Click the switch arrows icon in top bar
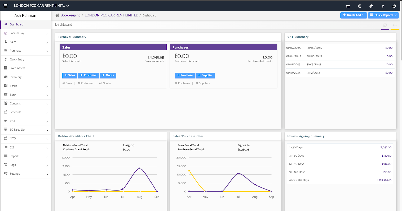 pos(348,6)
